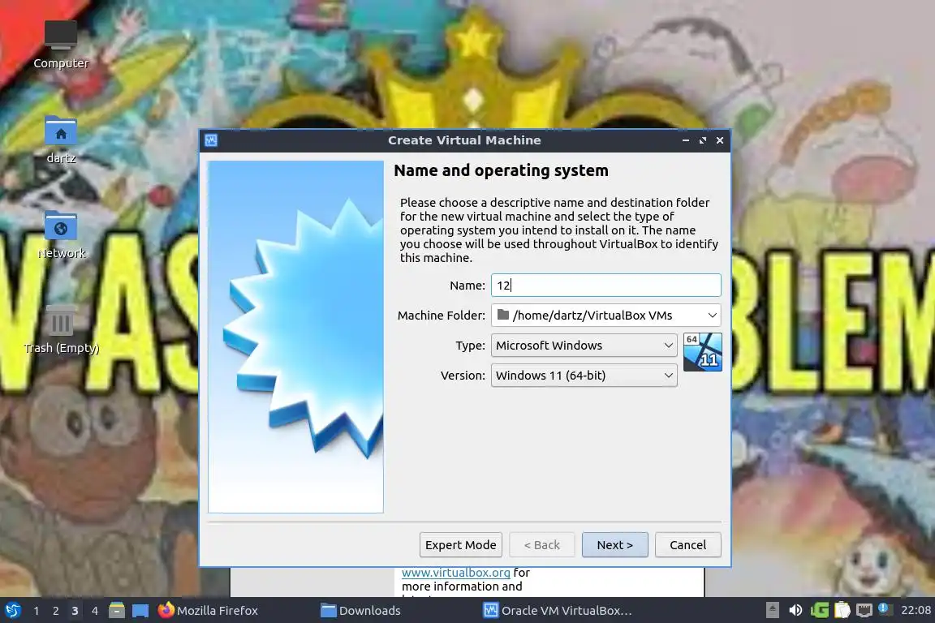Click the clock showing 22:08
Screen dimensions: 935x623
click(x=916, y=610)
